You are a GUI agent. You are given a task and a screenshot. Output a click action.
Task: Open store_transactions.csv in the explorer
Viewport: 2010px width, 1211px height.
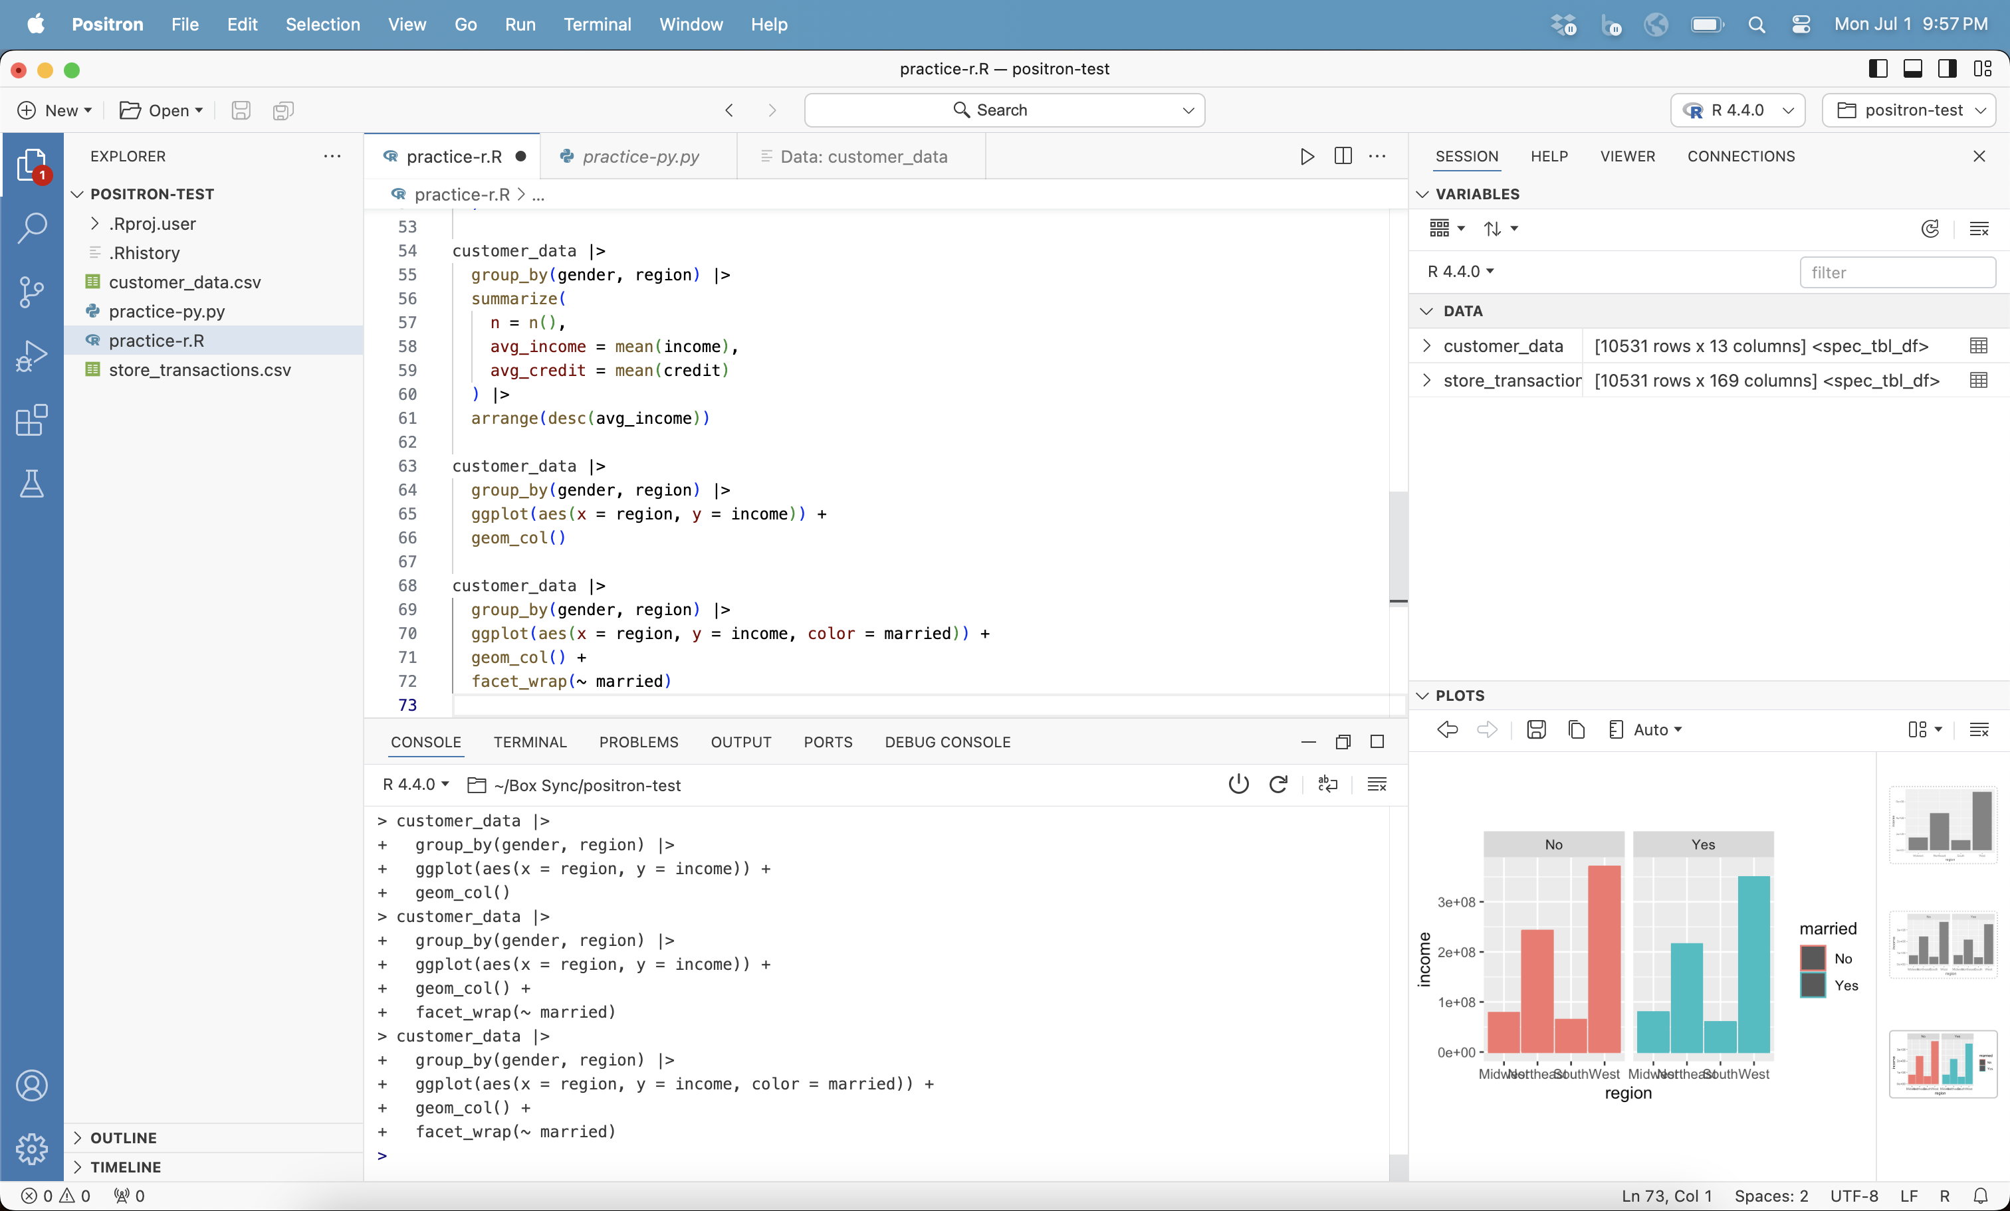[199, 370]
